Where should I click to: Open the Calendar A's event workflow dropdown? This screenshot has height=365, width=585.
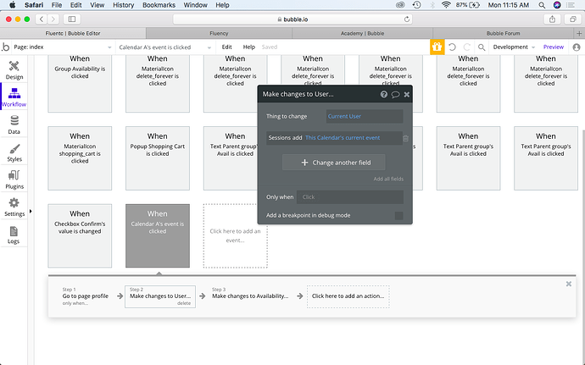coord(165,47)
